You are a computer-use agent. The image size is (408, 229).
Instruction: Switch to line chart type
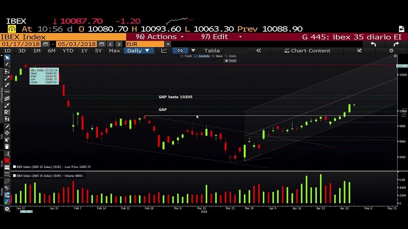coord(164,51)
